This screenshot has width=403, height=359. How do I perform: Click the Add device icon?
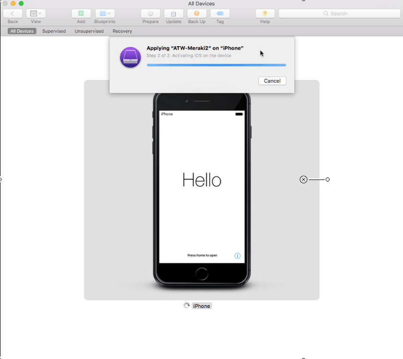(x=81, y=13)
